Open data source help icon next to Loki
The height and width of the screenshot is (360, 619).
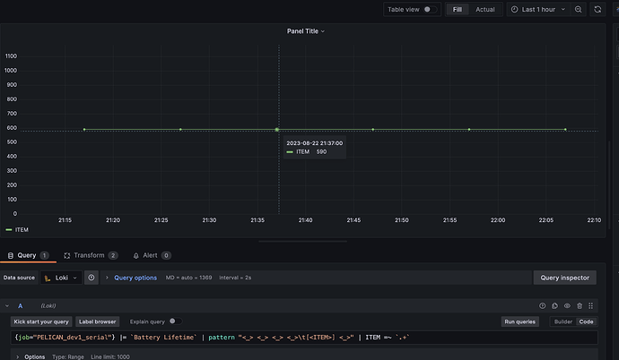92,278
